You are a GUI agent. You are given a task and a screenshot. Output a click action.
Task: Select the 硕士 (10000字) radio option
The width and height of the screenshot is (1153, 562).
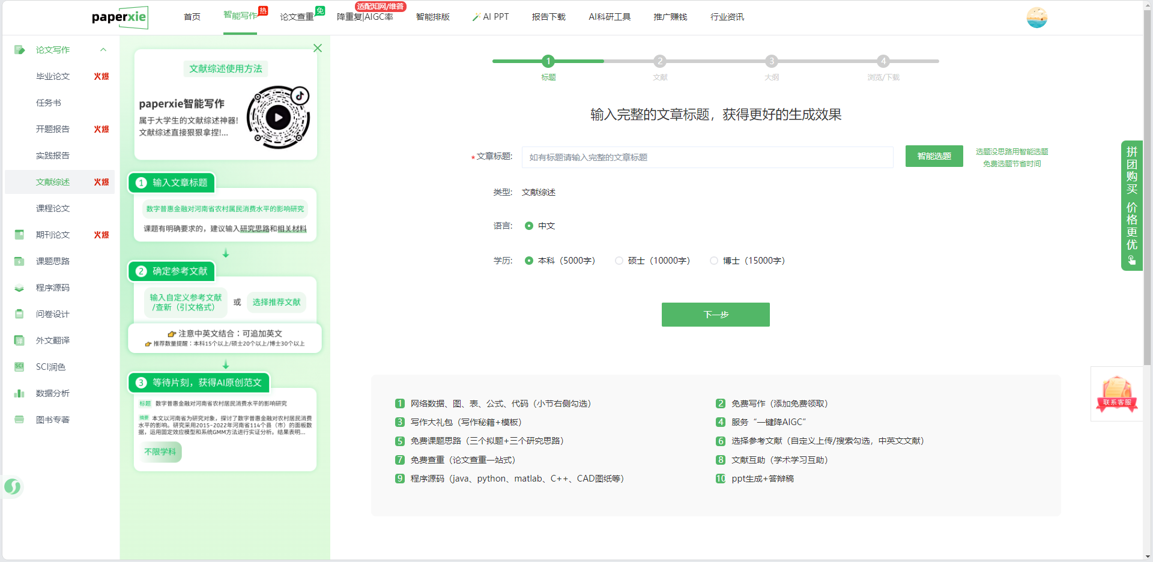(619, 261)
